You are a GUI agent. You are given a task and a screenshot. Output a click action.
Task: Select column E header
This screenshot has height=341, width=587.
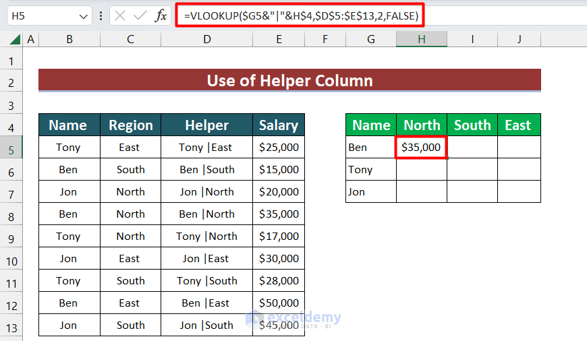pyautogui.click(x=279, y=39)
